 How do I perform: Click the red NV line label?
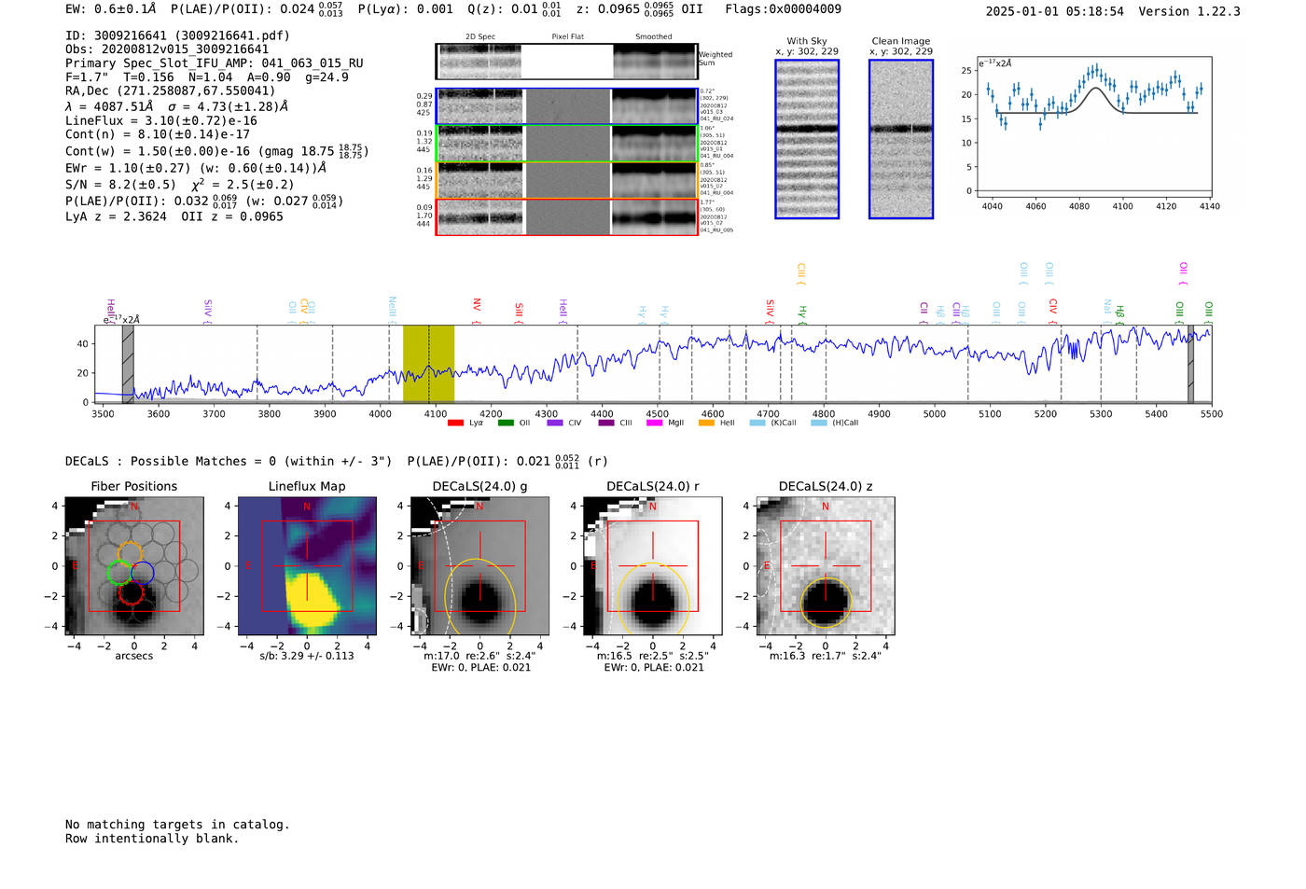coord(477,310)
